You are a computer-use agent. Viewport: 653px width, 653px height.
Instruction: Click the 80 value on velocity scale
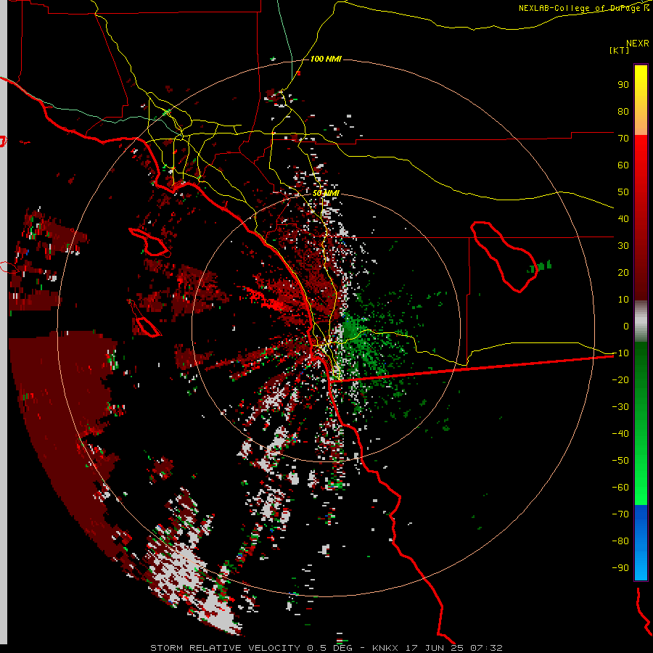pos(623,111)
